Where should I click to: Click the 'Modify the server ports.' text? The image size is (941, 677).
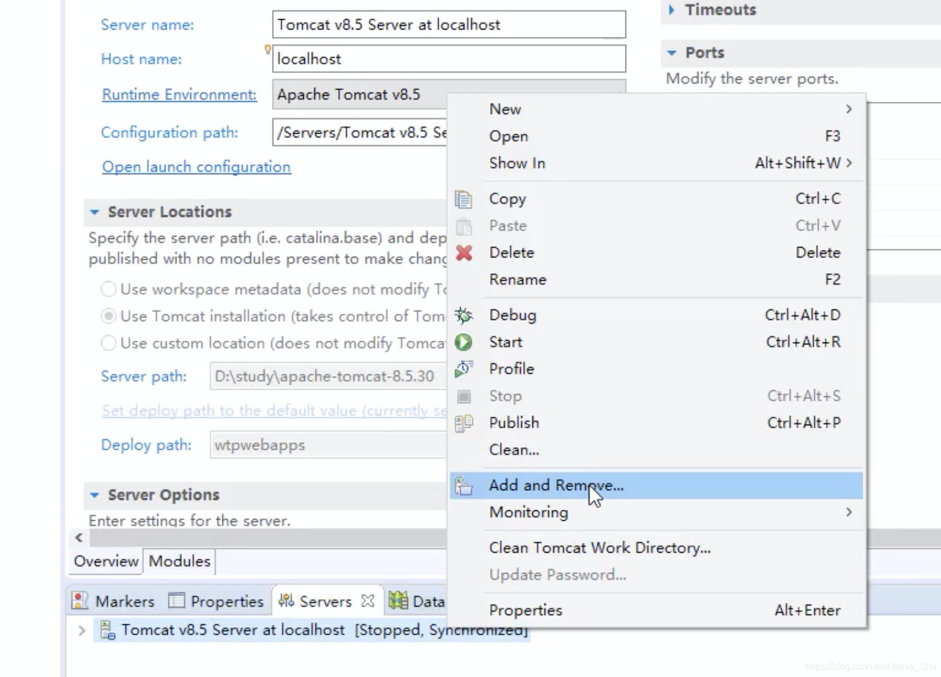[752, 79]
